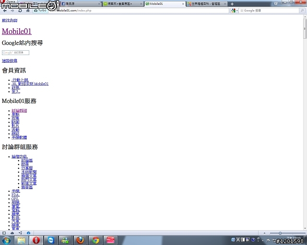Viewport: 307px width, 245px height.
Task: Open the 市集 link
Action: (15, 118)
